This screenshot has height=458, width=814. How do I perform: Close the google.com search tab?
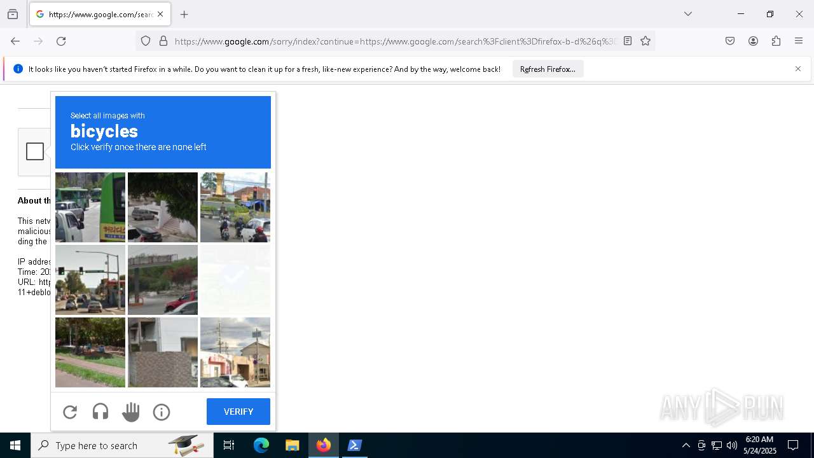click(160, 14)
